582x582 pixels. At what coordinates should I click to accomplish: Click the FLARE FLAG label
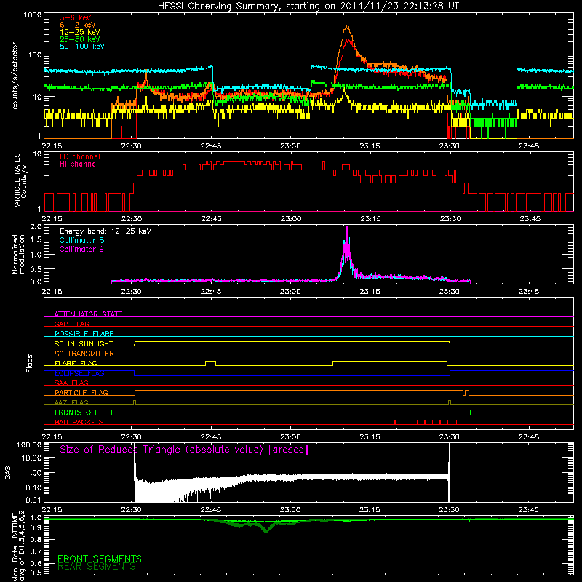point(76,363)
